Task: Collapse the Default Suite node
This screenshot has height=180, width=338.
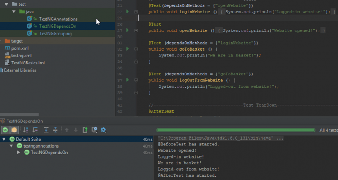Action: point(4,139)
